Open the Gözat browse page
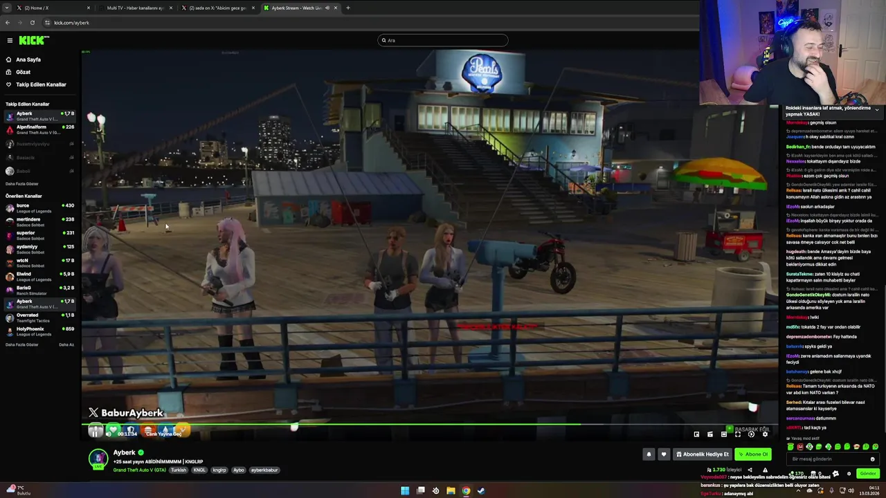 23,72
